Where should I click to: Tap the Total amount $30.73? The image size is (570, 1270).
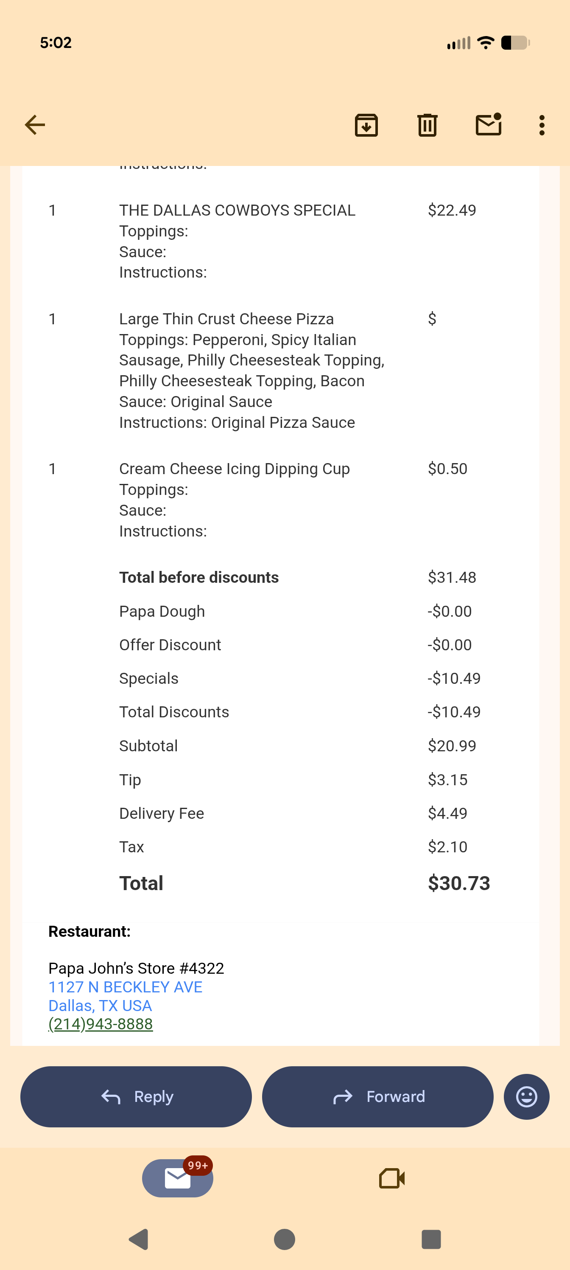458,883
